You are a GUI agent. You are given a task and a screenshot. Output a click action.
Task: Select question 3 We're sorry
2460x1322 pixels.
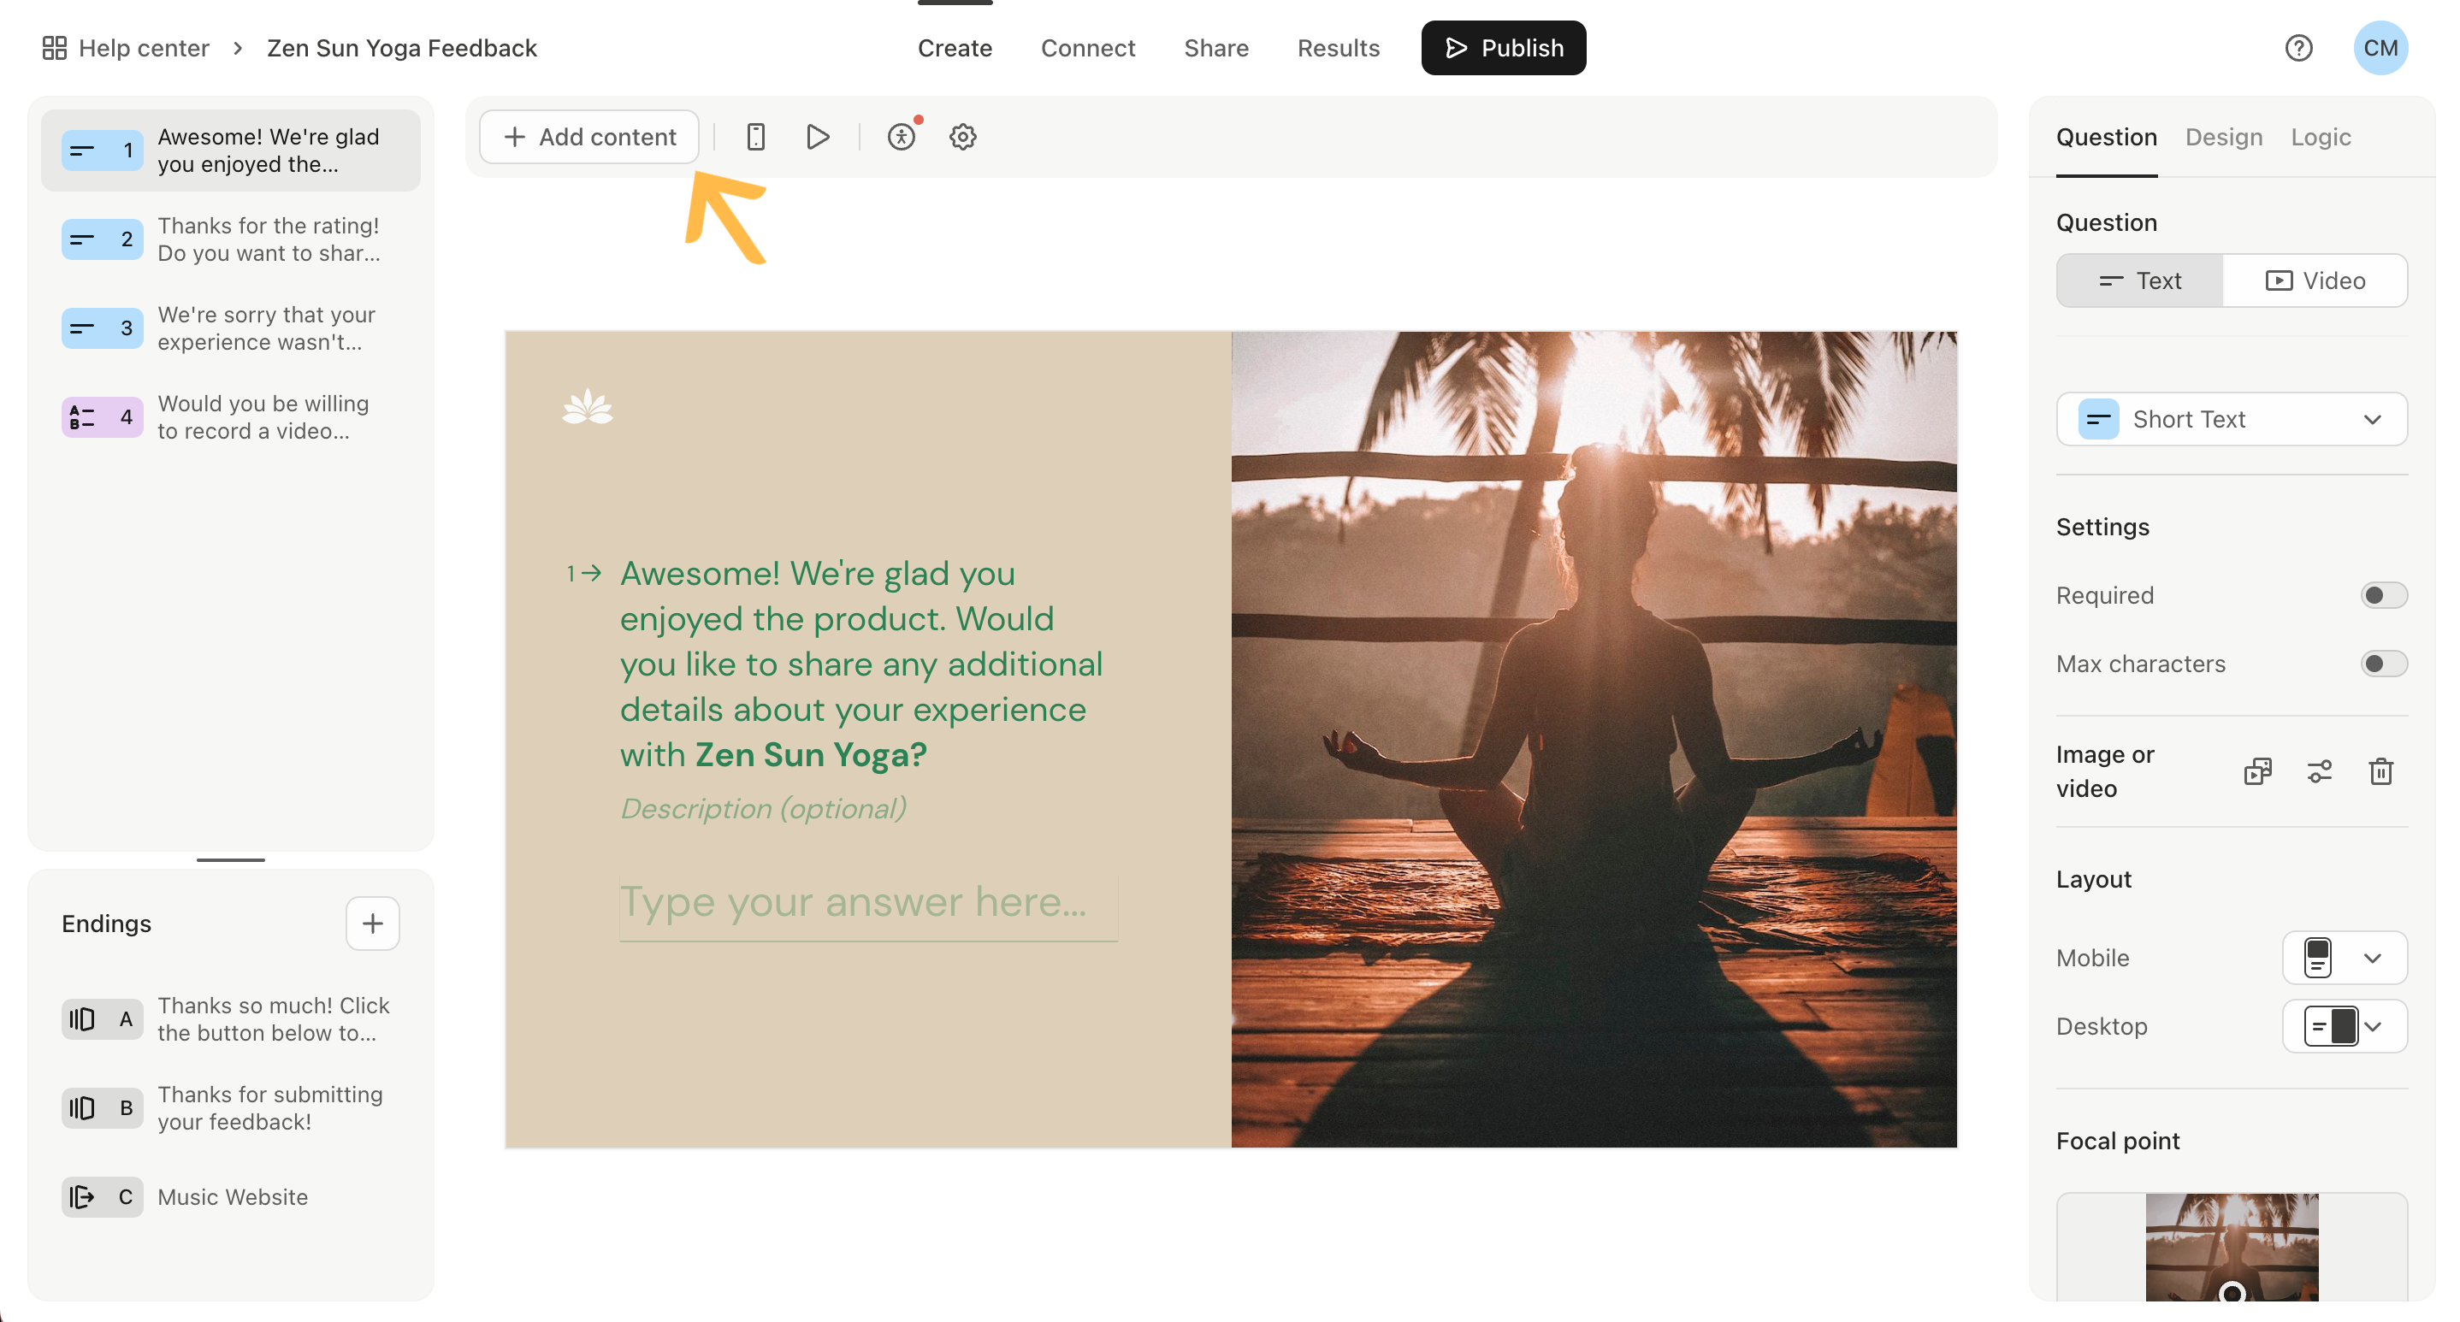coord(230,328)
